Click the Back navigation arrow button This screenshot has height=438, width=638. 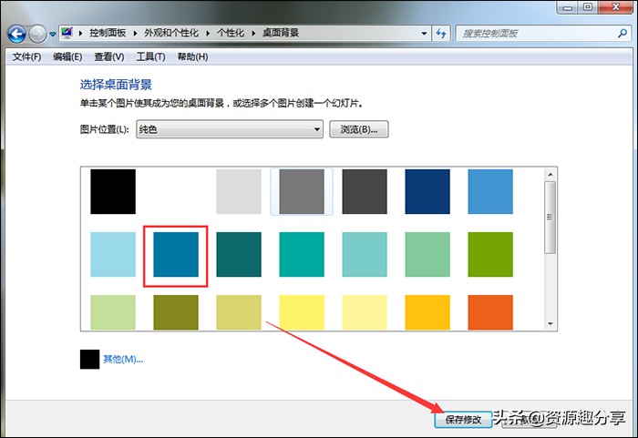[16, 34]
